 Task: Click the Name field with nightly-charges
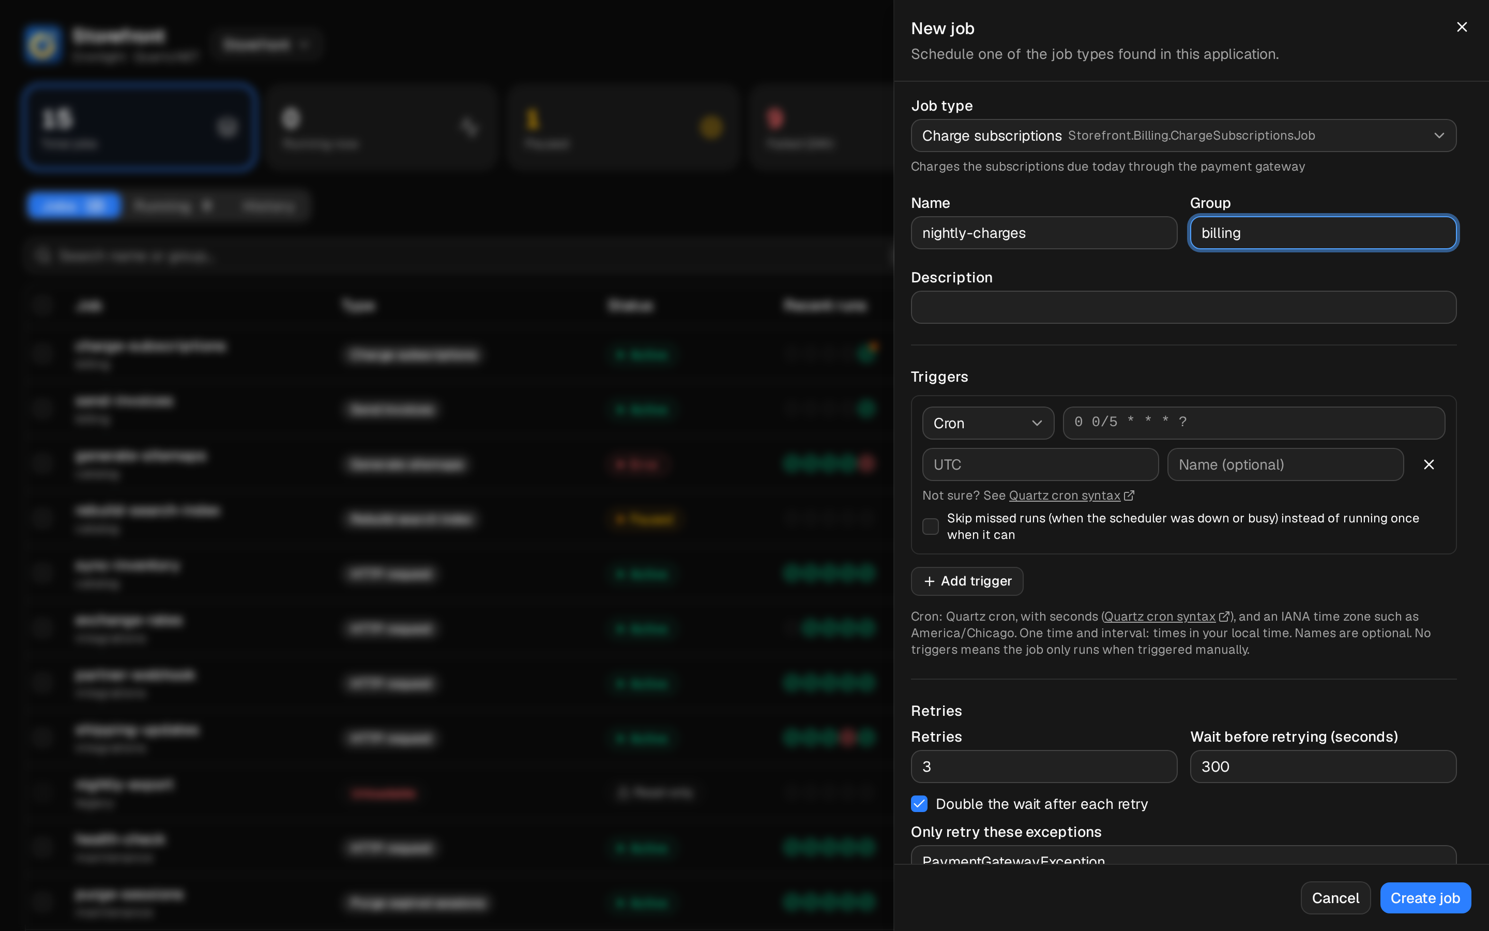click(1043, 233)
